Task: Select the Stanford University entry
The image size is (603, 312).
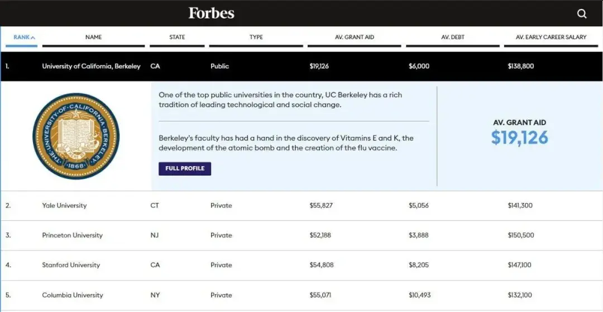Action: 71,265
